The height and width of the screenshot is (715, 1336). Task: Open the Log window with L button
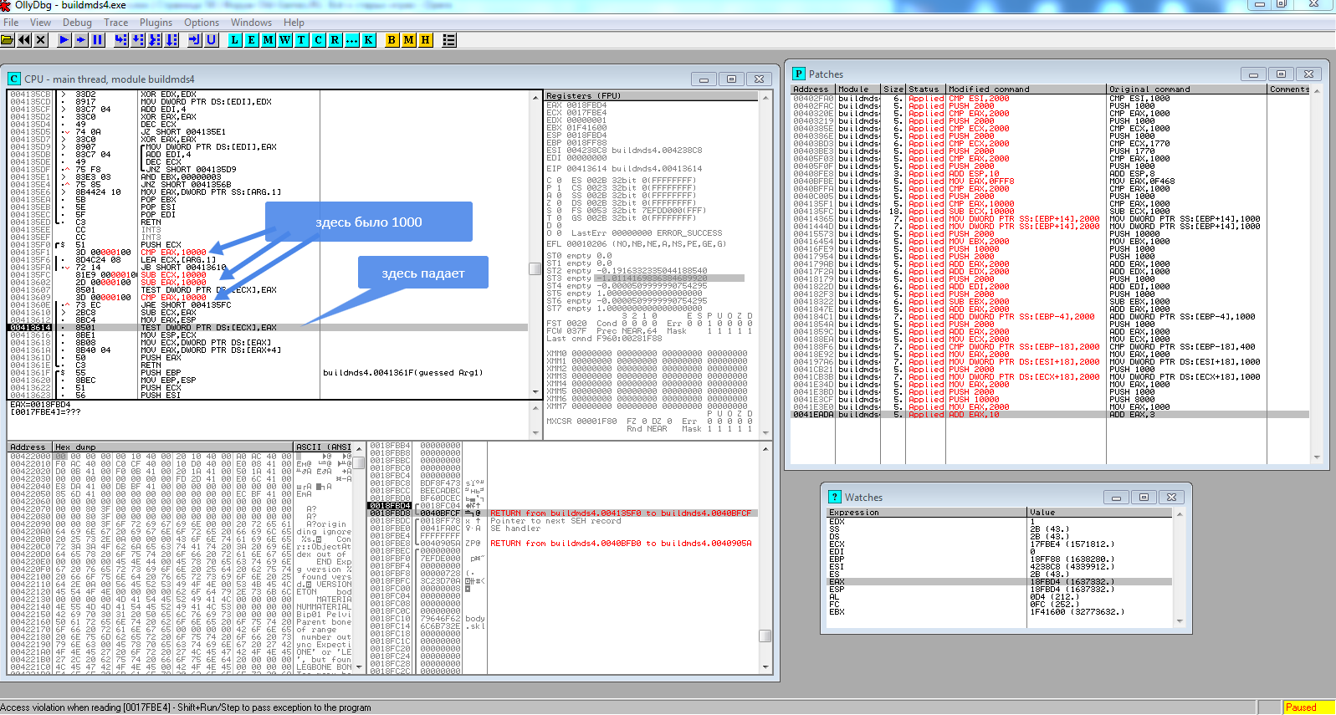point(235,40)
